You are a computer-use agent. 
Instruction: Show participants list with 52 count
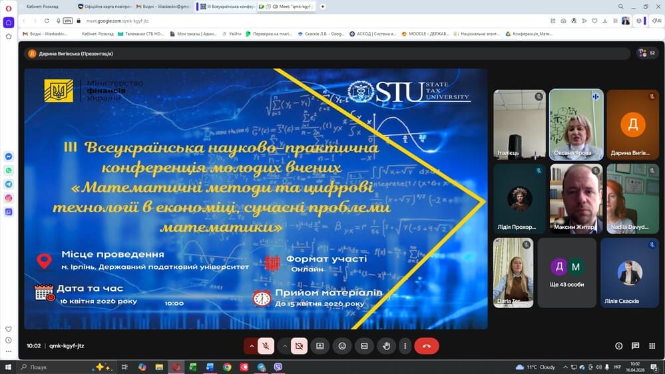(642, 53)
